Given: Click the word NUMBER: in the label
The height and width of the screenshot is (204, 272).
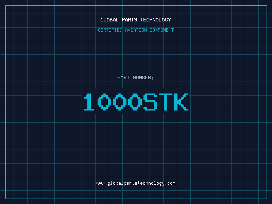Looking at the screenshot, I should click(143, 78).
